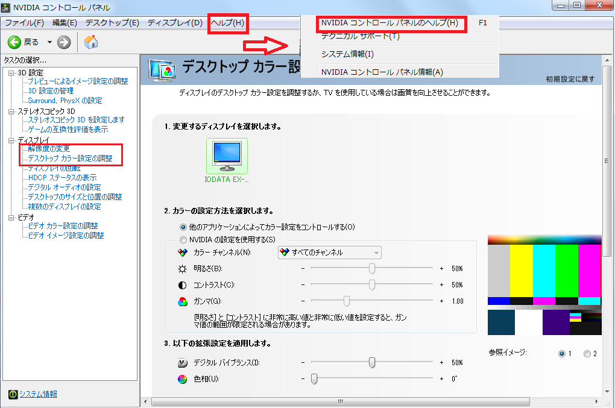This screenshot has height=408, width=615.
Task: Open ステレオスコピック 3D を設定します task
Action: (x=76, y=120)
